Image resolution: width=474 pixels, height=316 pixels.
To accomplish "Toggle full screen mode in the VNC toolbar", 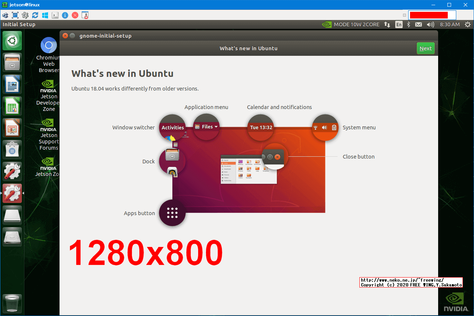I will pos(15,15).
